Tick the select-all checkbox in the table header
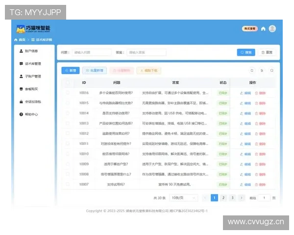This screenshot has width=294, height=235. click(68, 82)
